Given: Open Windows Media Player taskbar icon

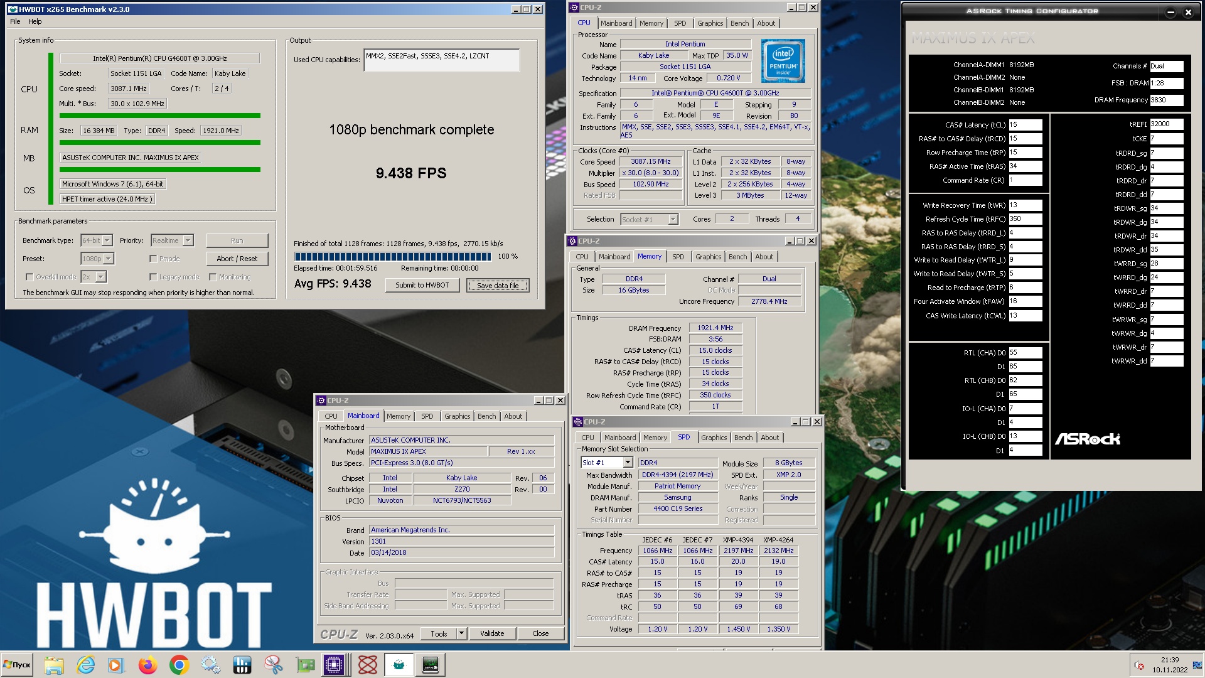Looking at the screenshot, I should (x=116, y=665).
